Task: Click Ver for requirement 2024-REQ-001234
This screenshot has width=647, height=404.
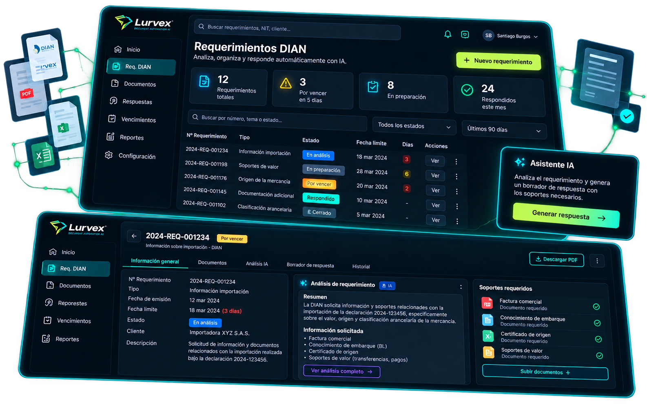Action: tap(435, 161)
